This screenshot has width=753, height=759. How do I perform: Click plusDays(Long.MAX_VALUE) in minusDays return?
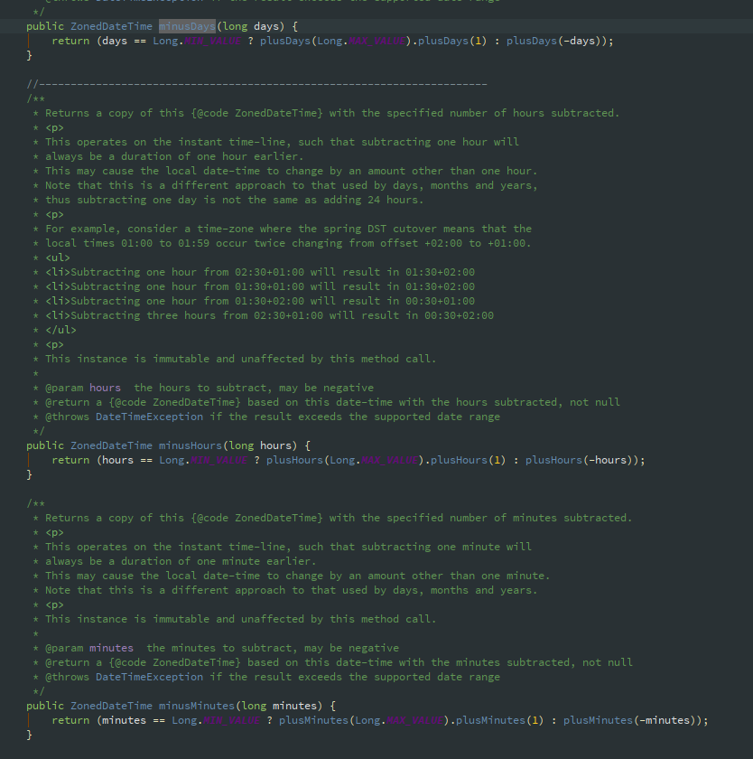(x=335, y=41)
